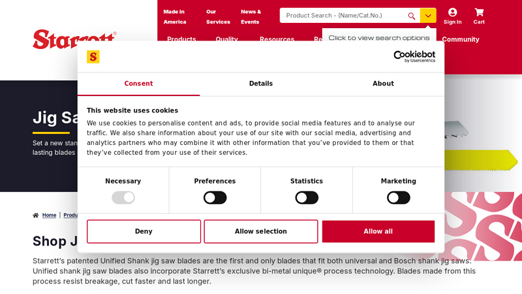Toggle the Necessary cookies switch
The height and width of the screenshot is (294, 522).
[123, 197]
